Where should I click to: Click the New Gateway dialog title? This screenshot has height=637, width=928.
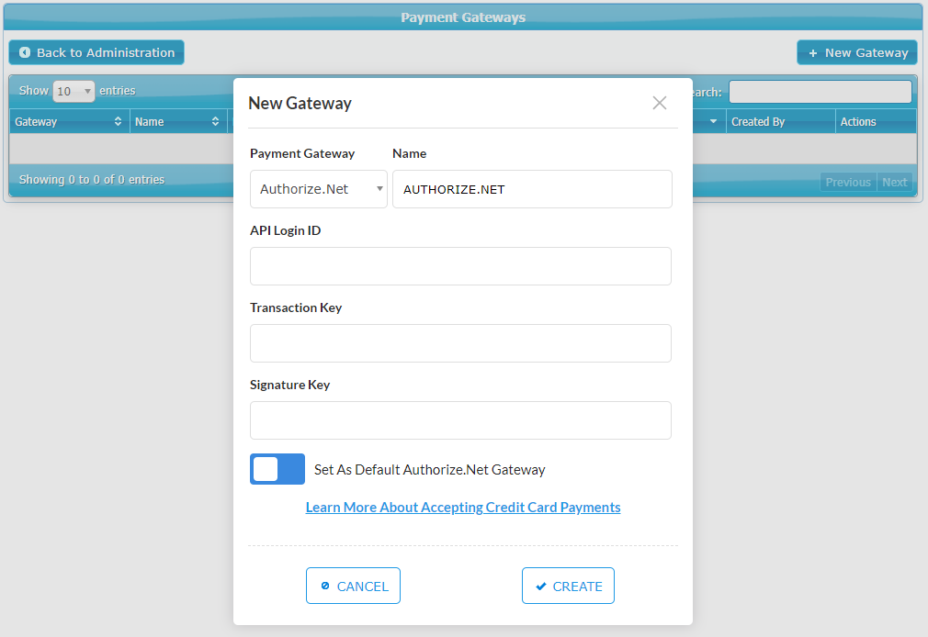[x=300, y=103]
